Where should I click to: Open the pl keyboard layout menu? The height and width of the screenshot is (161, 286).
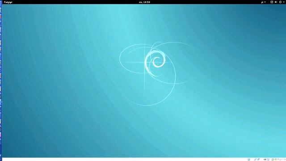[263, 2]
